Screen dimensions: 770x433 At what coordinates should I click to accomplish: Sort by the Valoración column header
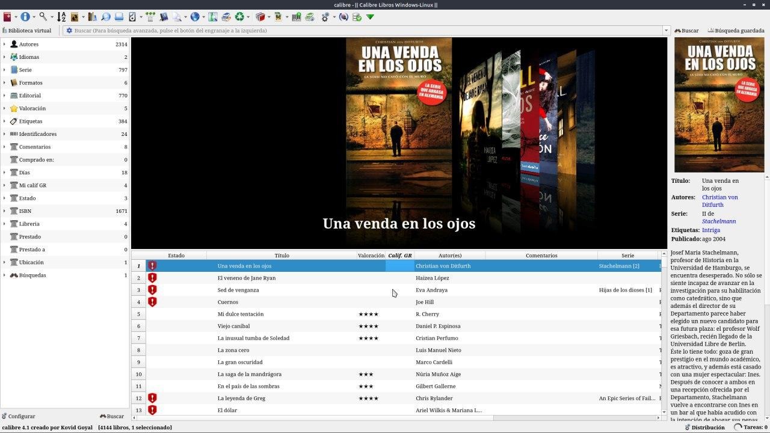tap(371, 256)
